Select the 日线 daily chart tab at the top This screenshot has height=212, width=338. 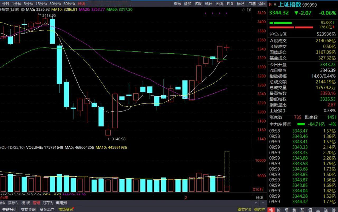point(81,4)
